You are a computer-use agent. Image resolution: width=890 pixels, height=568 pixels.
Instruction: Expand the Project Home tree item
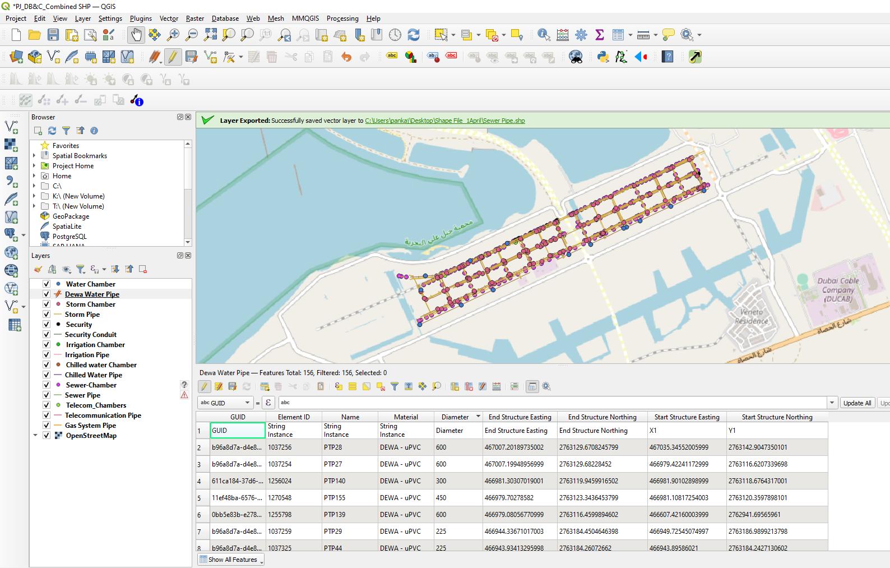[x=35, y=166]
